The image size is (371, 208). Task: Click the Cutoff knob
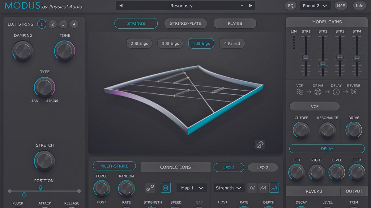point(301,130)
